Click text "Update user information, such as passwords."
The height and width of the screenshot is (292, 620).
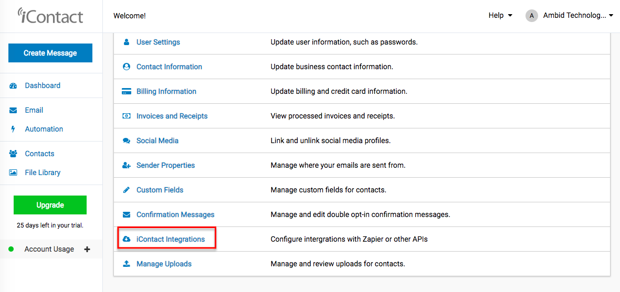click(344, 42)
